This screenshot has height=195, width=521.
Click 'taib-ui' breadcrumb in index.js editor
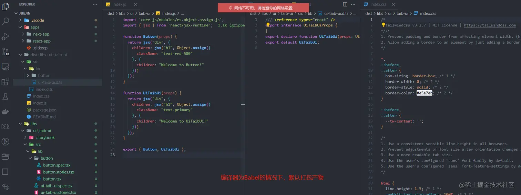coord(144,13)
